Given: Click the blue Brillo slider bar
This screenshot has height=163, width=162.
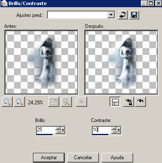Looking at the screenshot, I should pos(44,134).
